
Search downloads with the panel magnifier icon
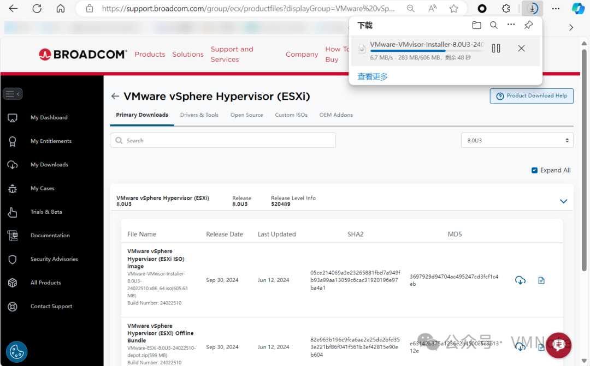(494, 25)
